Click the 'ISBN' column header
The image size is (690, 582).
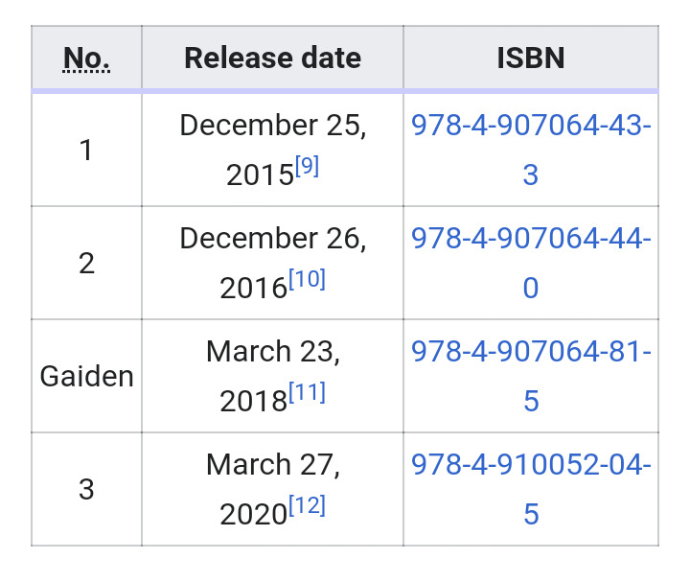(x=531, y=58)
